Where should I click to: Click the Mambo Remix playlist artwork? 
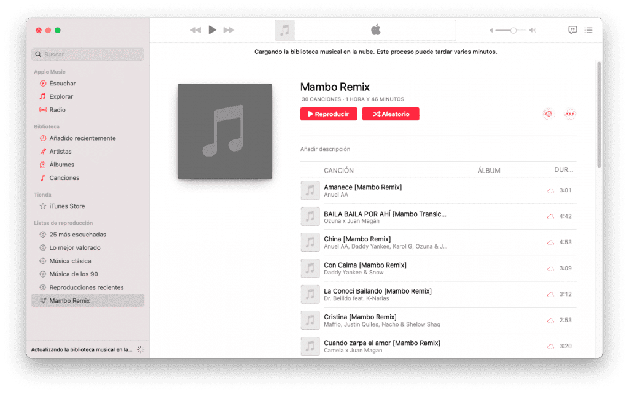pyautogui.click(x=225, y=131)
